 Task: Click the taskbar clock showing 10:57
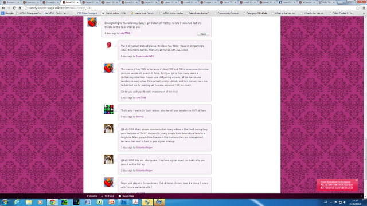tap(356, 202)
